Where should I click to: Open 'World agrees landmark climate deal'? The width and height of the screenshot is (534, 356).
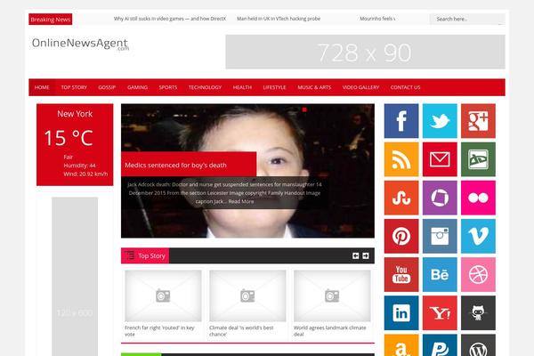(x=329, y=331)
